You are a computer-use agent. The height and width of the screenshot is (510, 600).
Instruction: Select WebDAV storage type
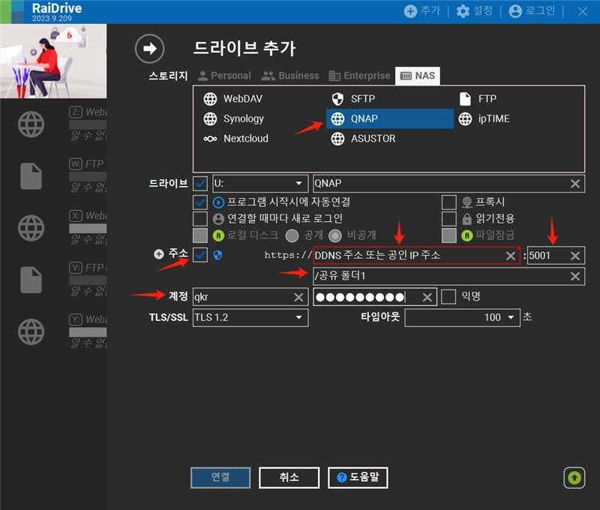pos(233,99)
